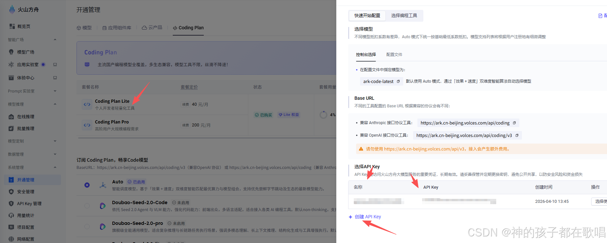Copy the OpenAI-compatible Base URL
The image size is (607, 243).
(x=517, y=135)
